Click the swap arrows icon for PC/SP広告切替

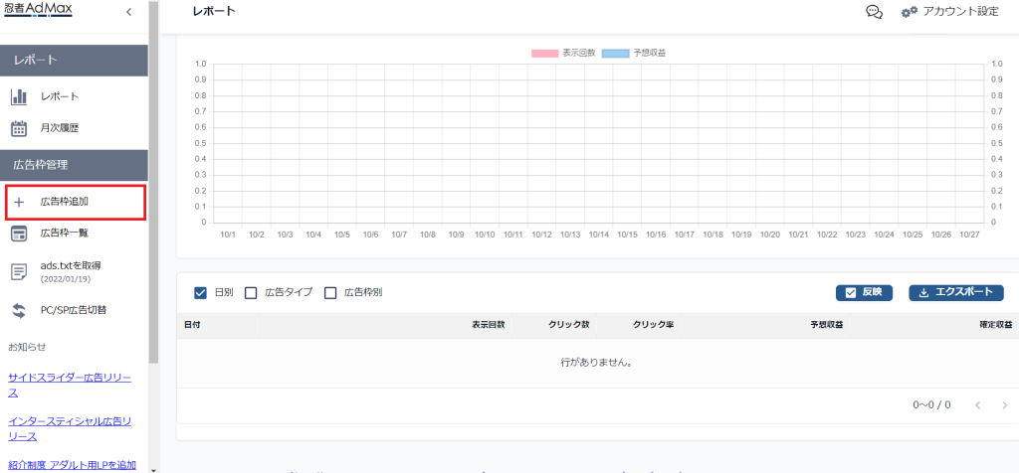[x=19, y=310]
